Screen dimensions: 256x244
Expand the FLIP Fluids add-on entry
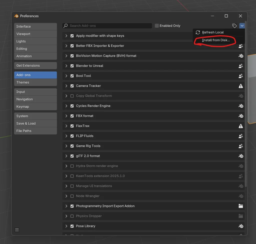pos(66,136)
